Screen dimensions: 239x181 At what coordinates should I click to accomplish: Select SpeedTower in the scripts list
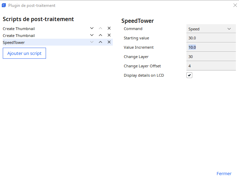(42, 42)
